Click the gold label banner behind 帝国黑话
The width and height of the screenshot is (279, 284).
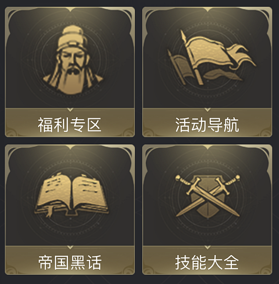click(70, 260)
